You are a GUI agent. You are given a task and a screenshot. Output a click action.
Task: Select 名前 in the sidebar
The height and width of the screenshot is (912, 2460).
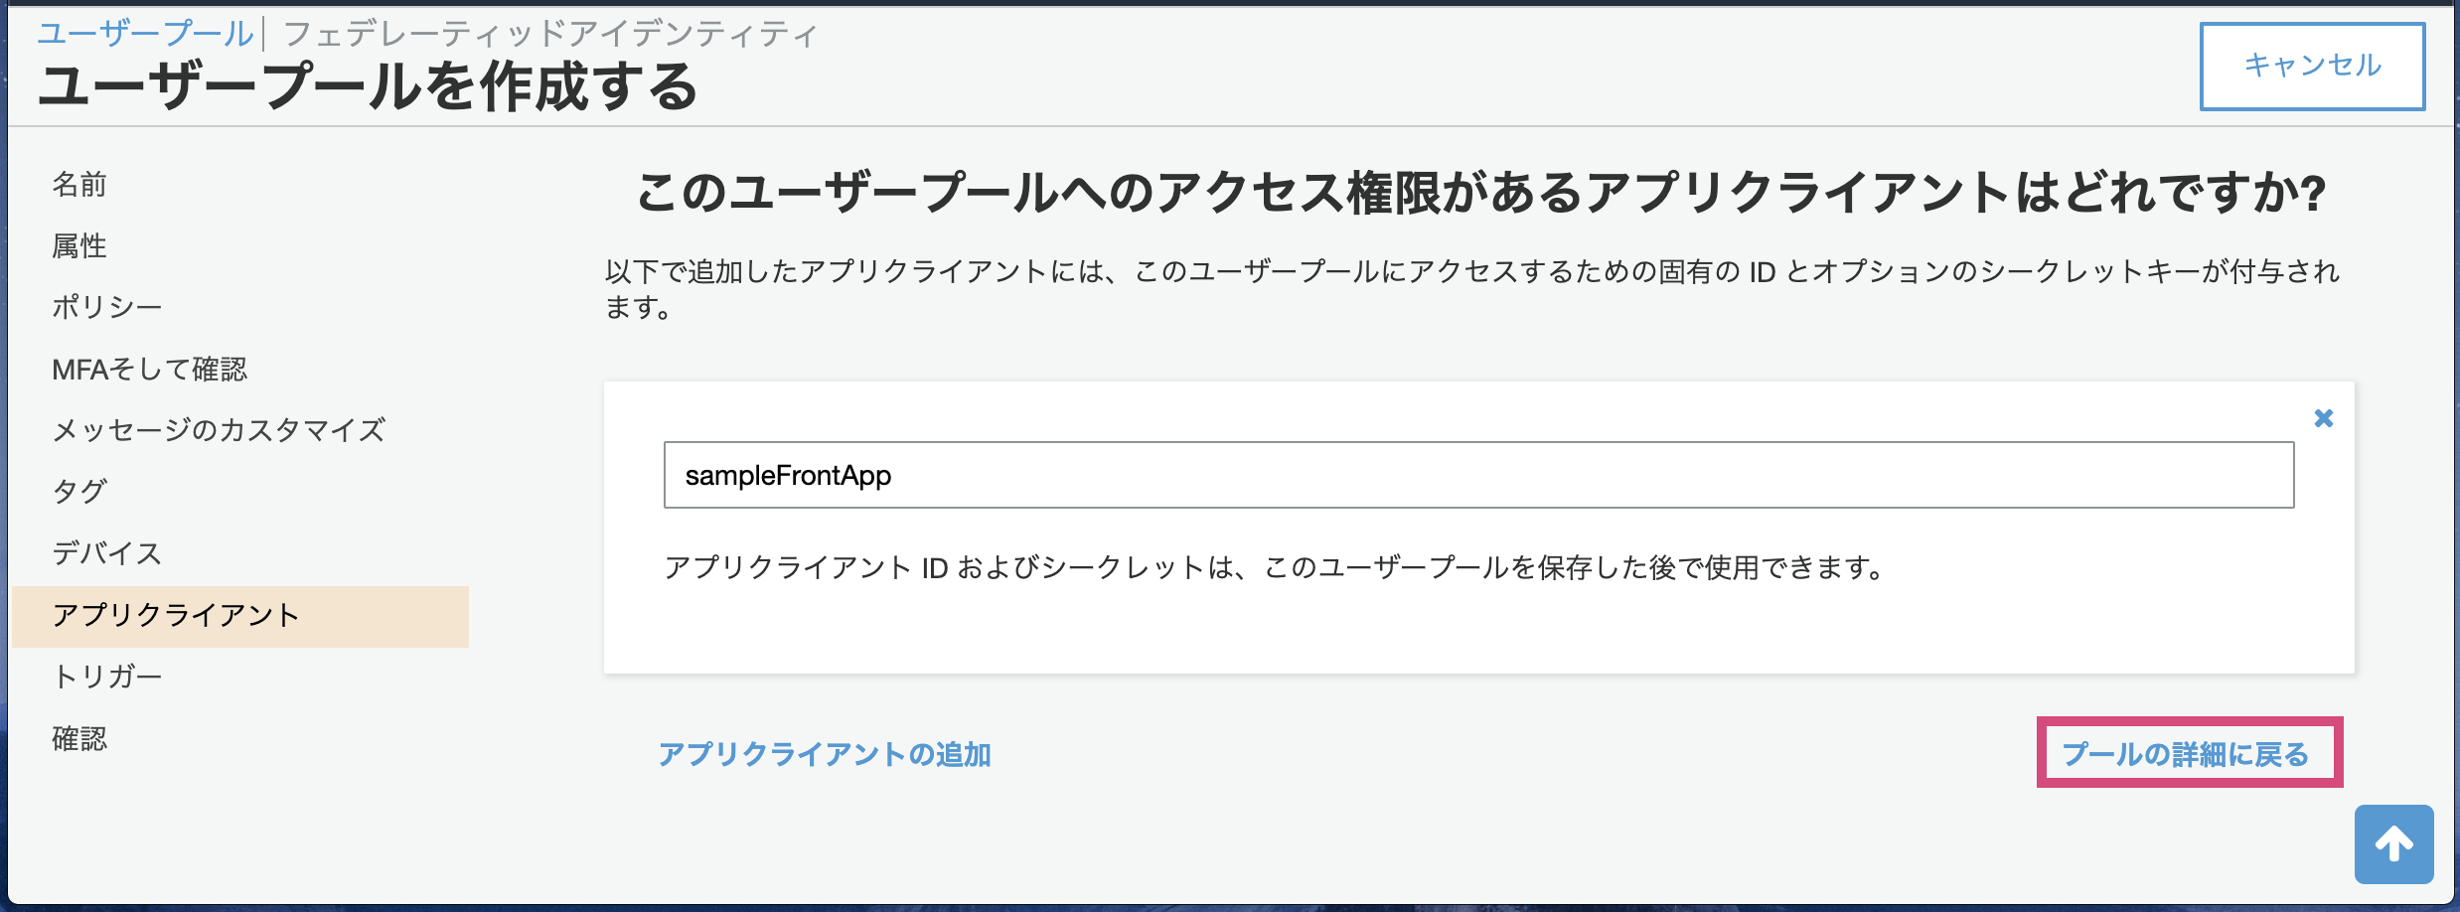click(79, 184)
